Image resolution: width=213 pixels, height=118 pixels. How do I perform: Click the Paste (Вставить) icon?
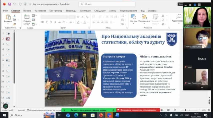8,17
